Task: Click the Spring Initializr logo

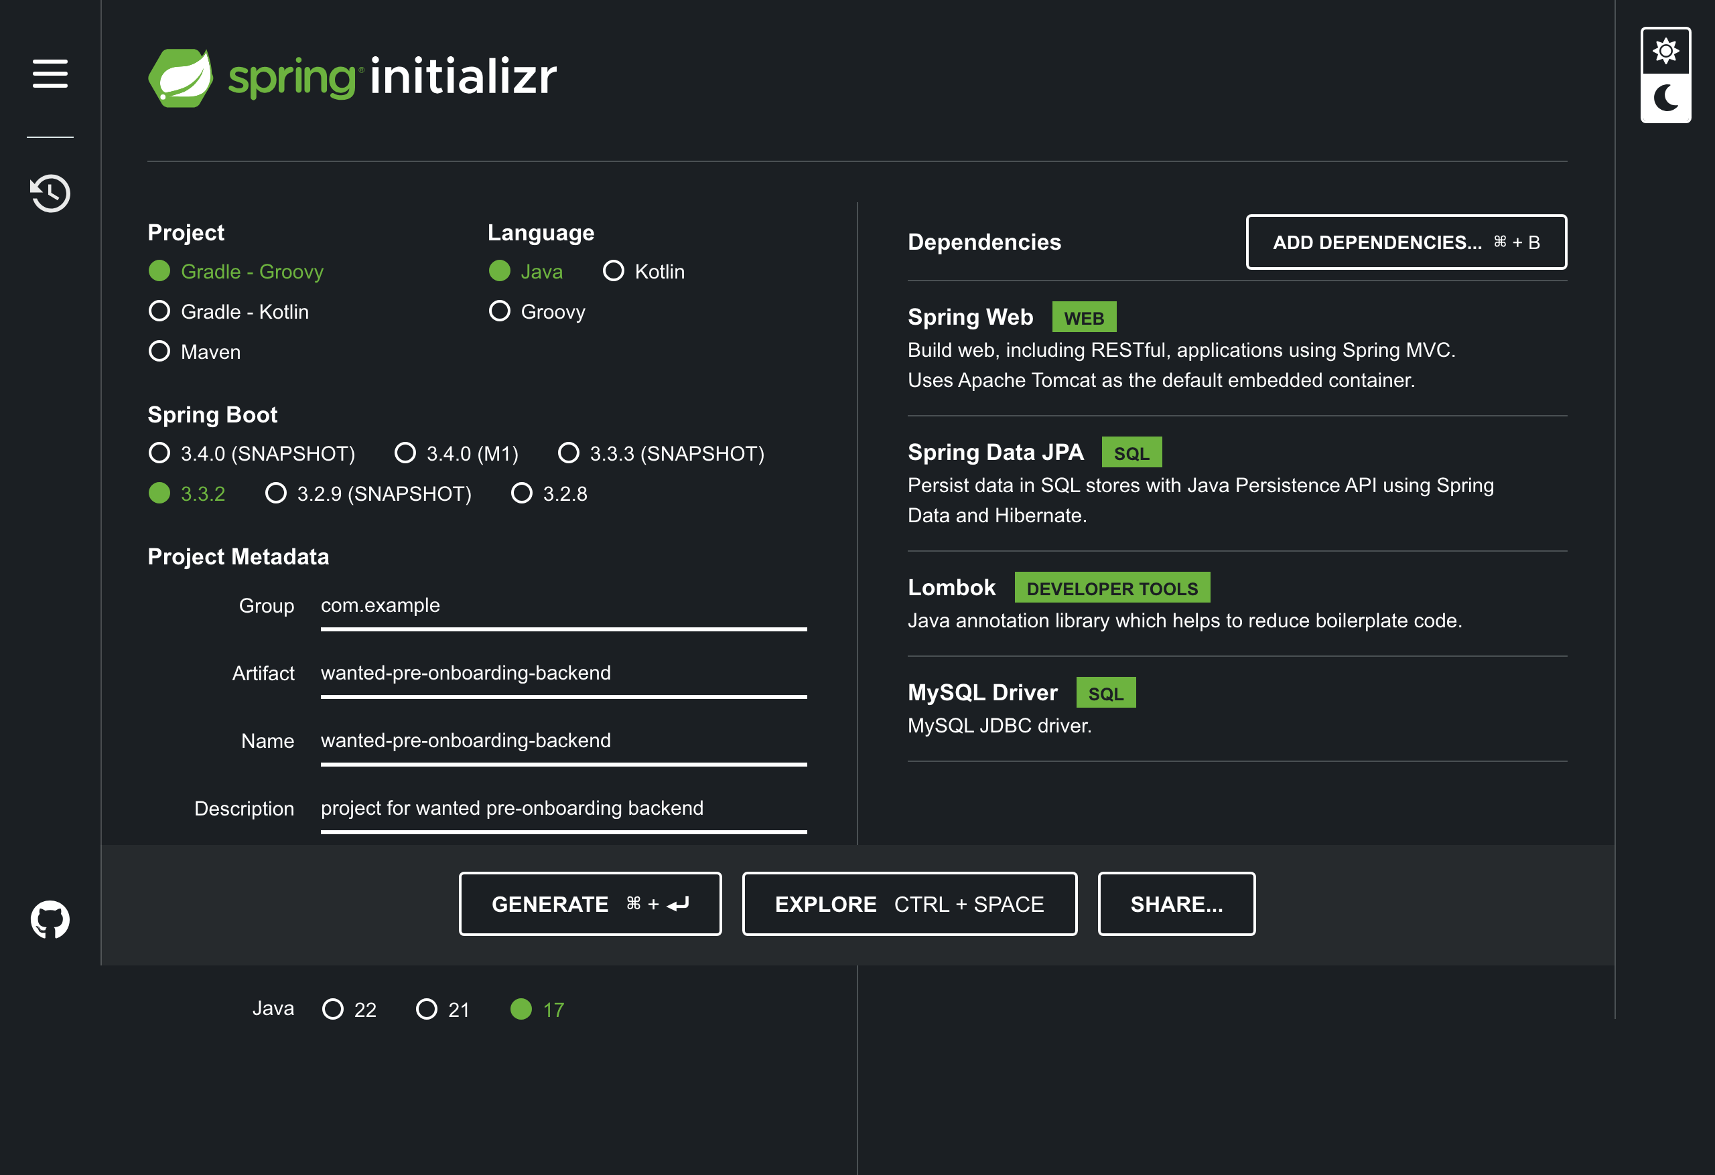Action: coord(352,78)
